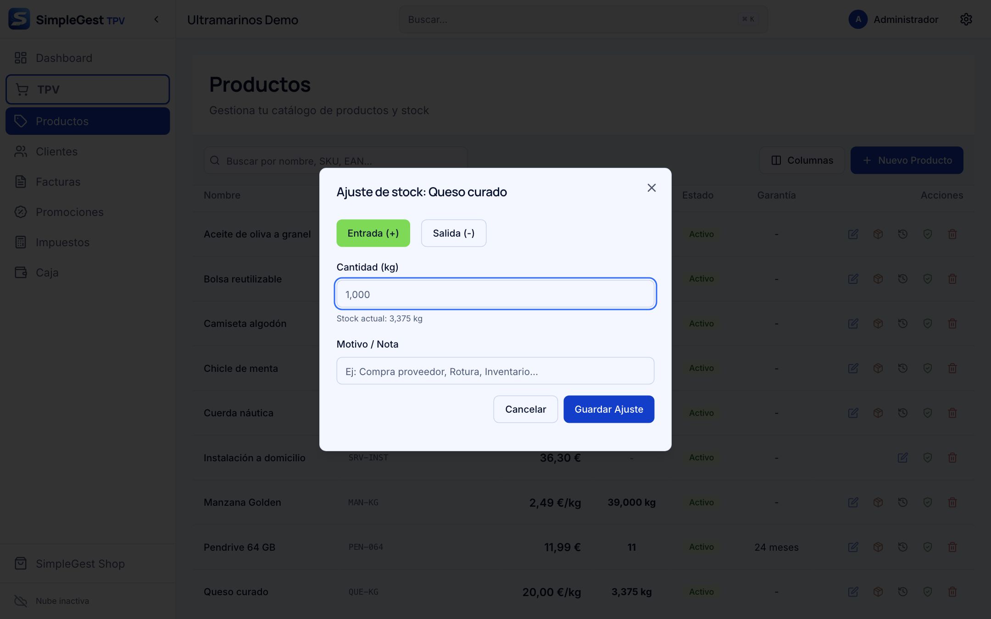991x619 pixels.
Task: Delete Queso curado with trash icon
Action: [x=952, y=591]
